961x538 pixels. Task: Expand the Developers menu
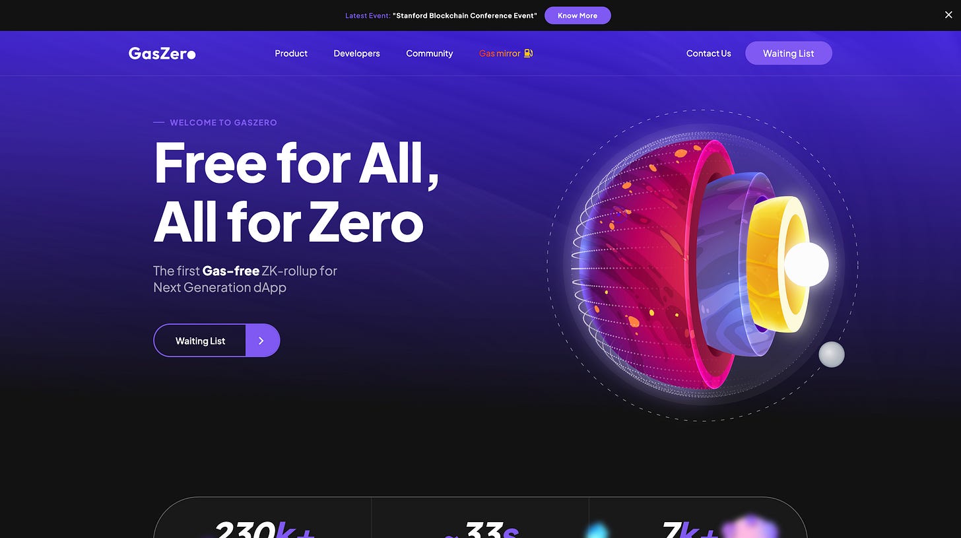(356, 53)
